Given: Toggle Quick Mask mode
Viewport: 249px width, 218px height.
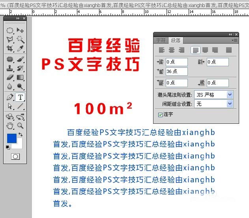Looking at the screenshot, I should click(15, 157).
